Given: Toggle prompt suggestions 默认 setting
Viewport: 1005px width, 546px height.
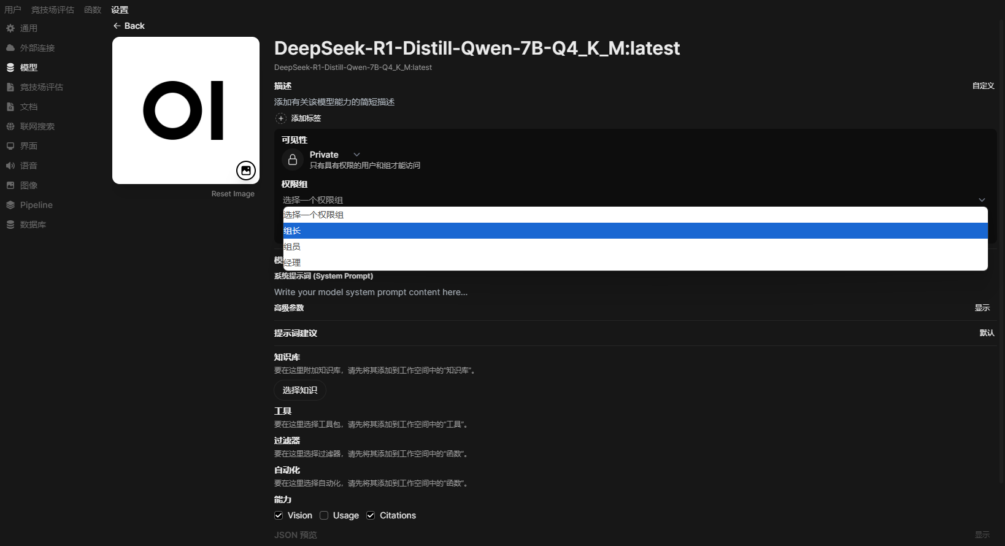Looking at the screenshot, I should click(987, 333).
